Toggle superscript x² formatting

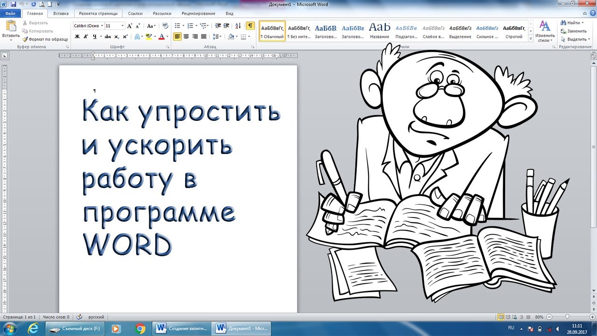(125, 36)
